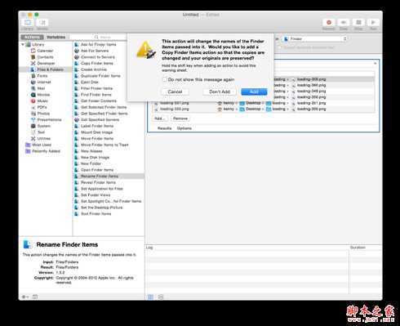Close the workflow action with its X
Viewport: 400px width, 326px height.
(375, 63)
